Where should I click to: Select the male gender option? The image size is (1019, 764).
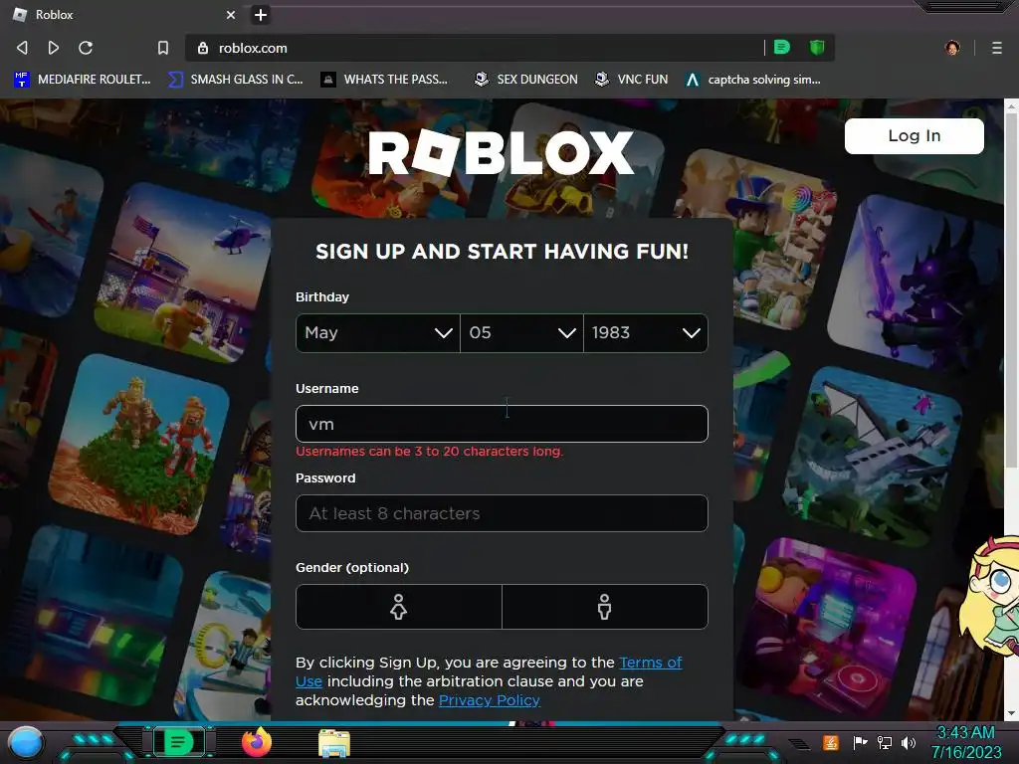(x=604, y=607)
